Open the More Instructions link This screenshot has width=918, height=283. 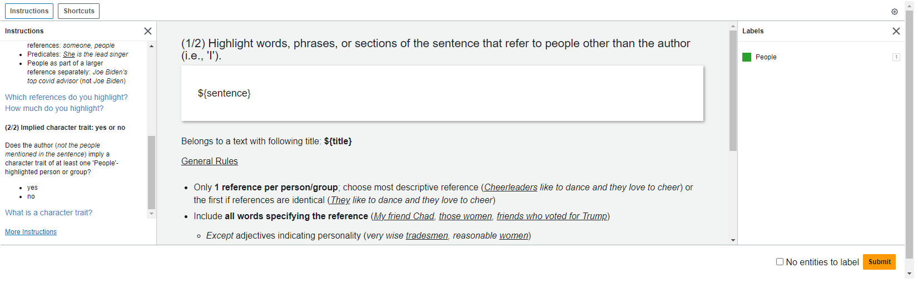click(x=31, y=232)
